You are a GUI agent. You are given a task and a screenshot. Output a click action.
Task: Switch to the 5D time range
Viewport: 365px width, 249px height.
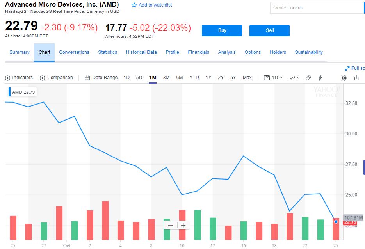(x=139, y=78)
